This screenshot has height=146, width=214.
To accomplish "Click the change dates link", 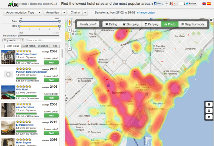I will point(146,13).
